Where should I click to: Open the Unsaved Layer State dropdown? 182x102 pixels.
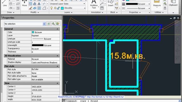pyautogui.click(x=84, y=4)
